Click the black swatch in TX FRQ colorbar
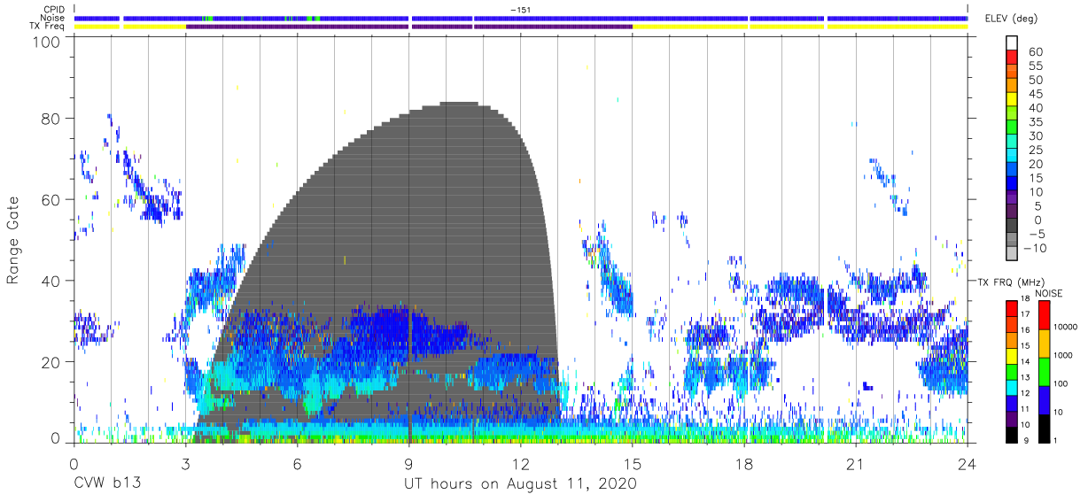Screen dimensions: 1088x502 coord(1014,433)
